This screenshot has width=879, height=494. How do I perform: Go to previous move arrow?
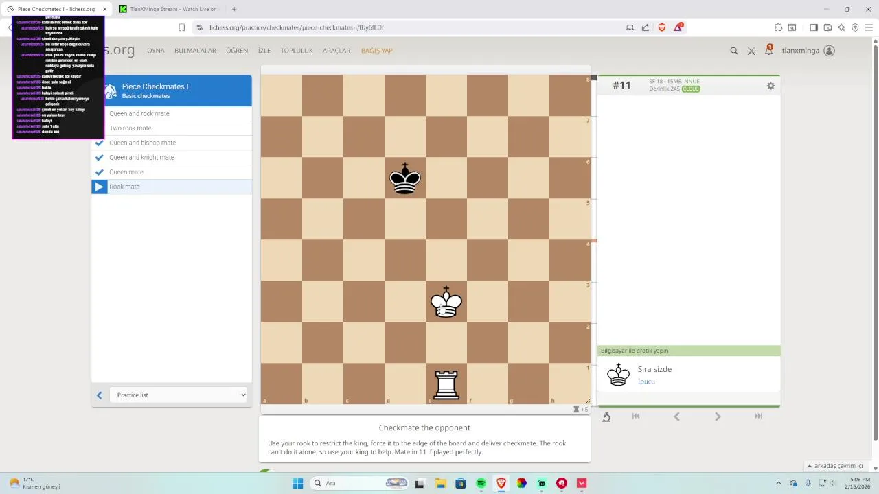676,416
